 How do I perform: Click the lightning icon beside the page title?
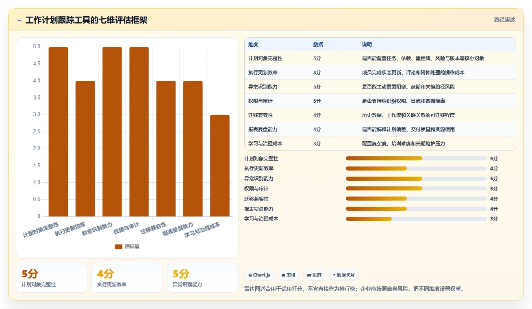(19, 20)
